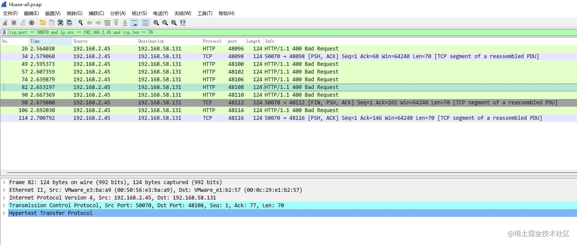Zoom in the packet text
Viewport: 577px width, 245px height.
click(156, 23)
